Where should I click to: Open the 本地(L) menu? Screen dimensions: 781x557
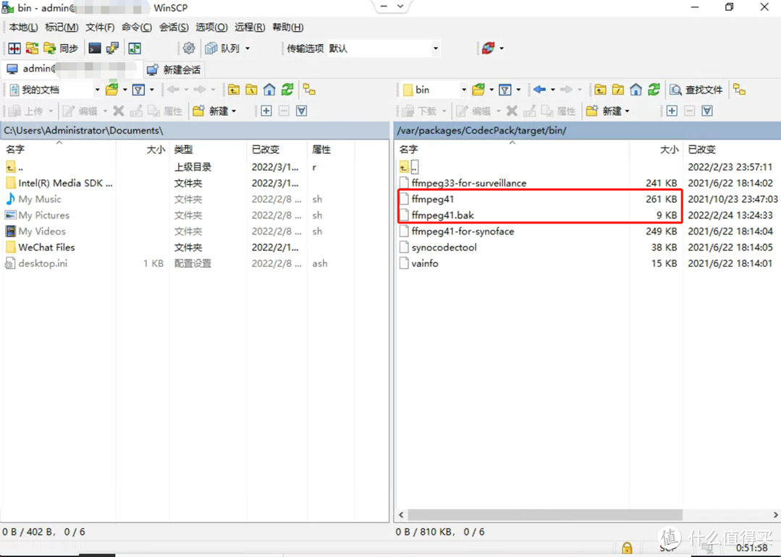[x=23, y=27]
